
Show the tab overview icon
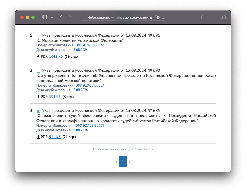[223, 17]
